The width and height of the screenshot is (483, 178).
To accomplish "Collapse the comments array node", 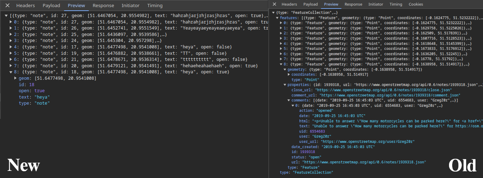I will pos(289,100).
